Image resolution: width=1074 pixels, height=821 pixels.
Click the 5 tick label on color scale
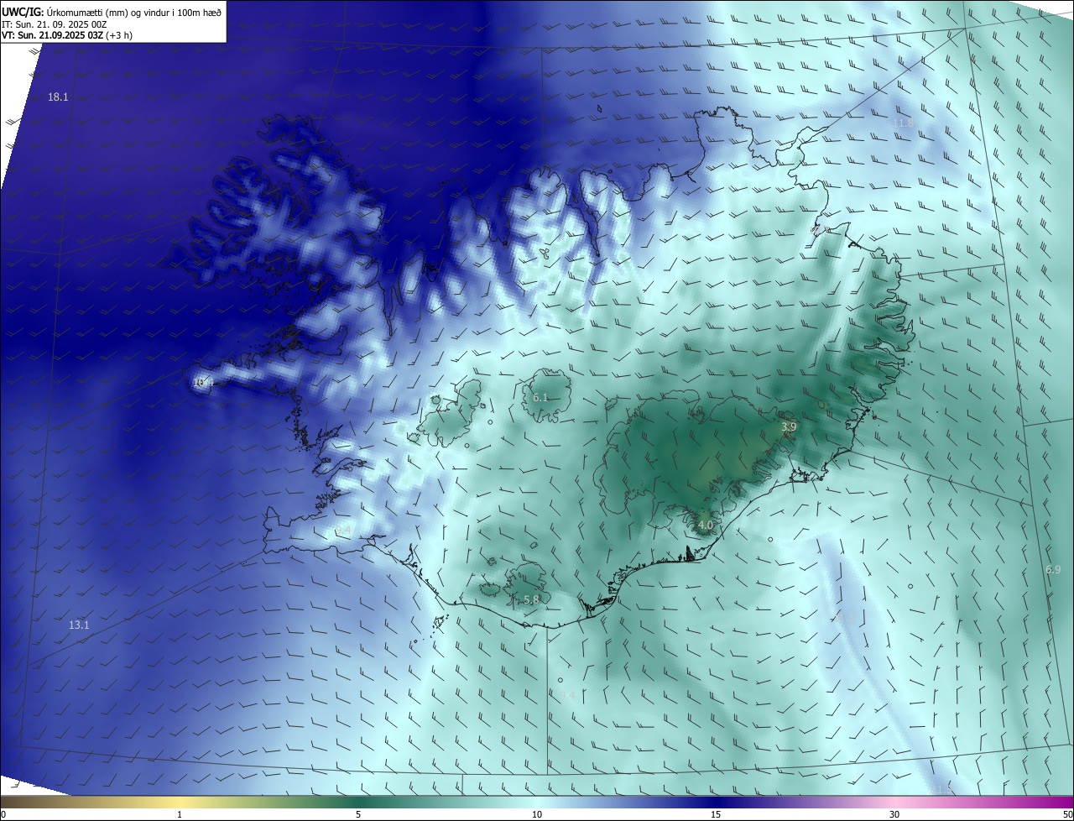tap(358, 814)
